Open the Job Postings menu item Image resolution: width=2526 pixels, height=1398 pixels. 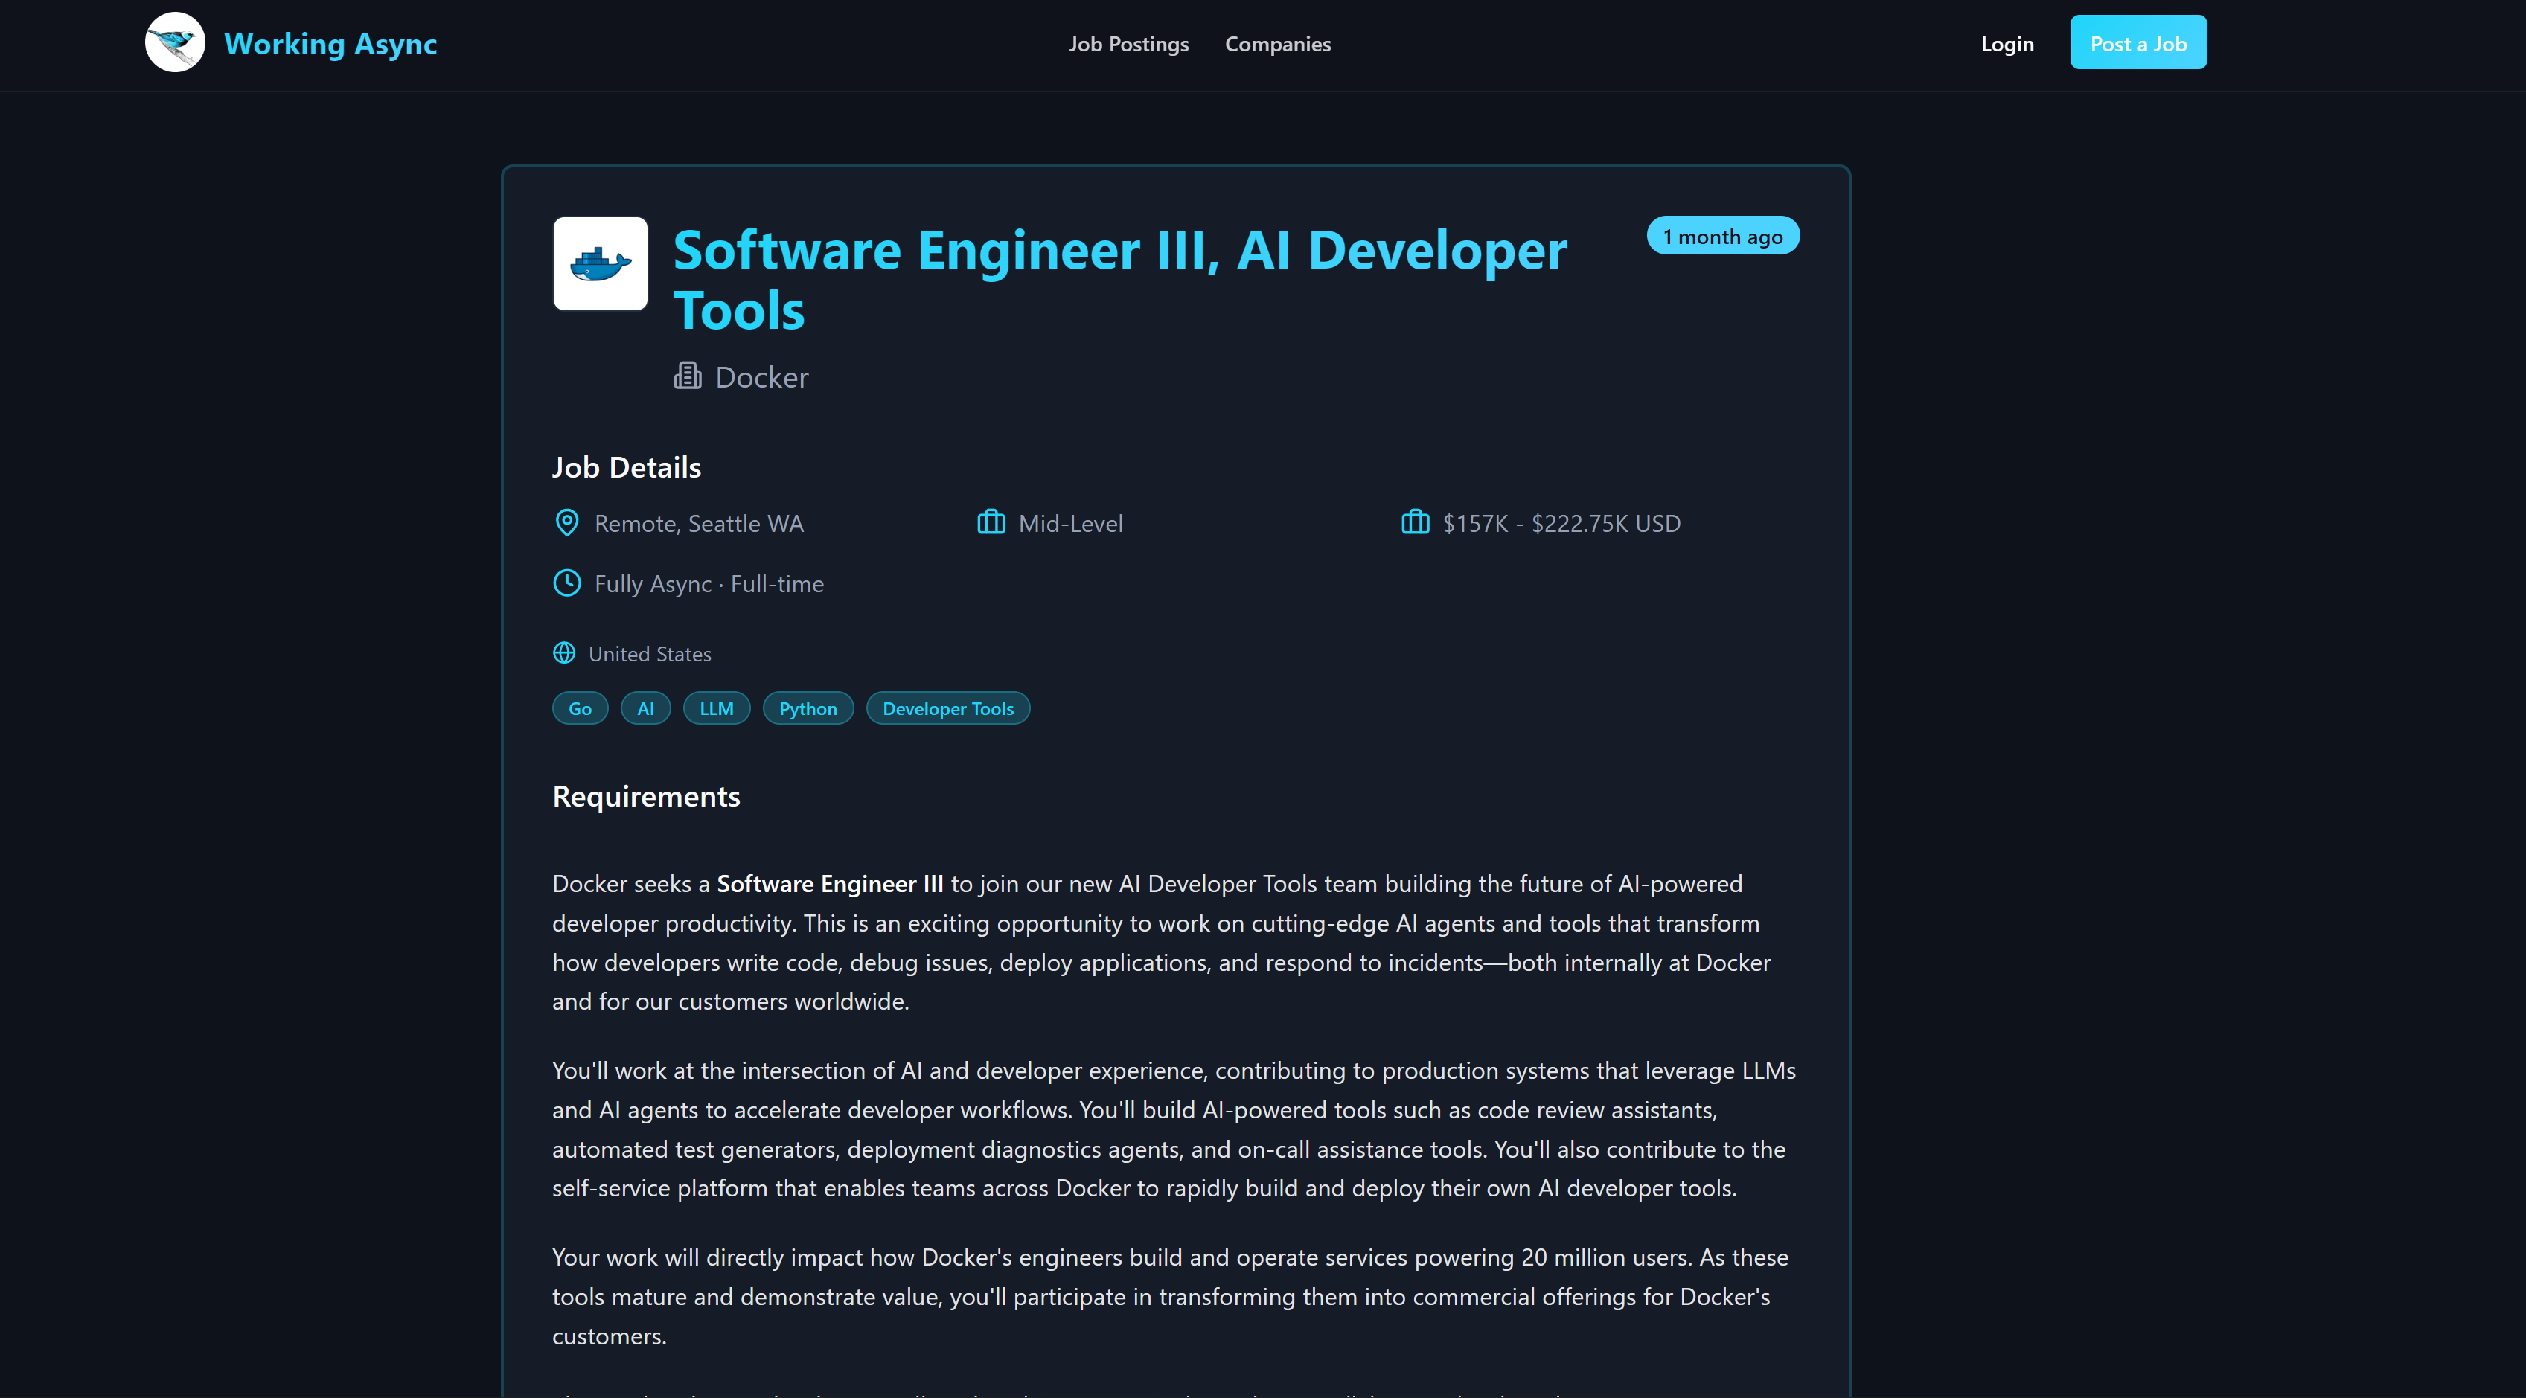[x=1128, y=44]
